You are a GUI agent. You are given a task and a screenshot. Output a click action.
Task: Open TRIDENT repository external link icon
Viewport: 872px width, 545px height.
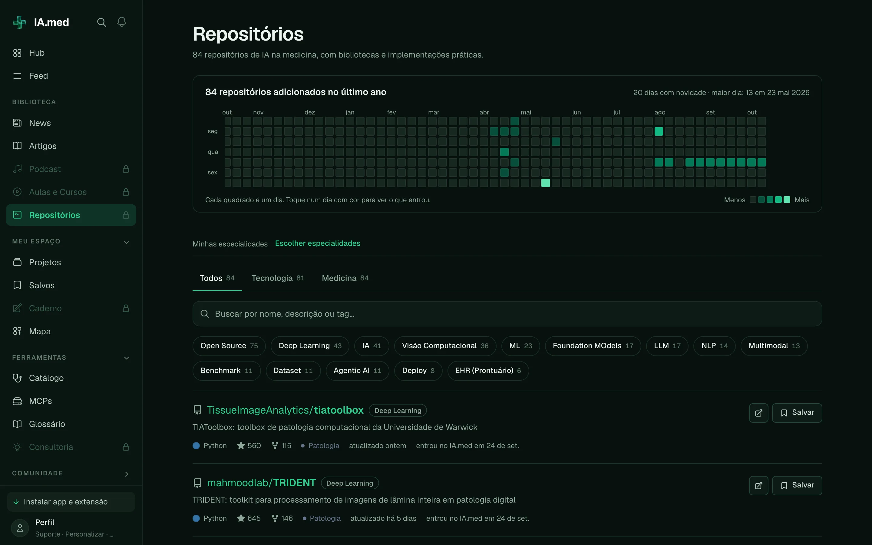point(758,486)
